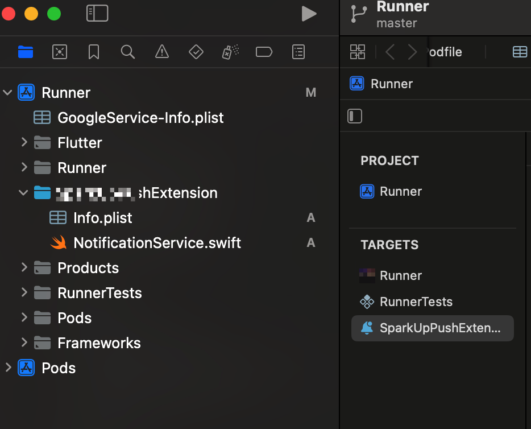This screenshot has width=531, height=429.
Task: Select the Pods project in navigator
Action: pos(59,368)
